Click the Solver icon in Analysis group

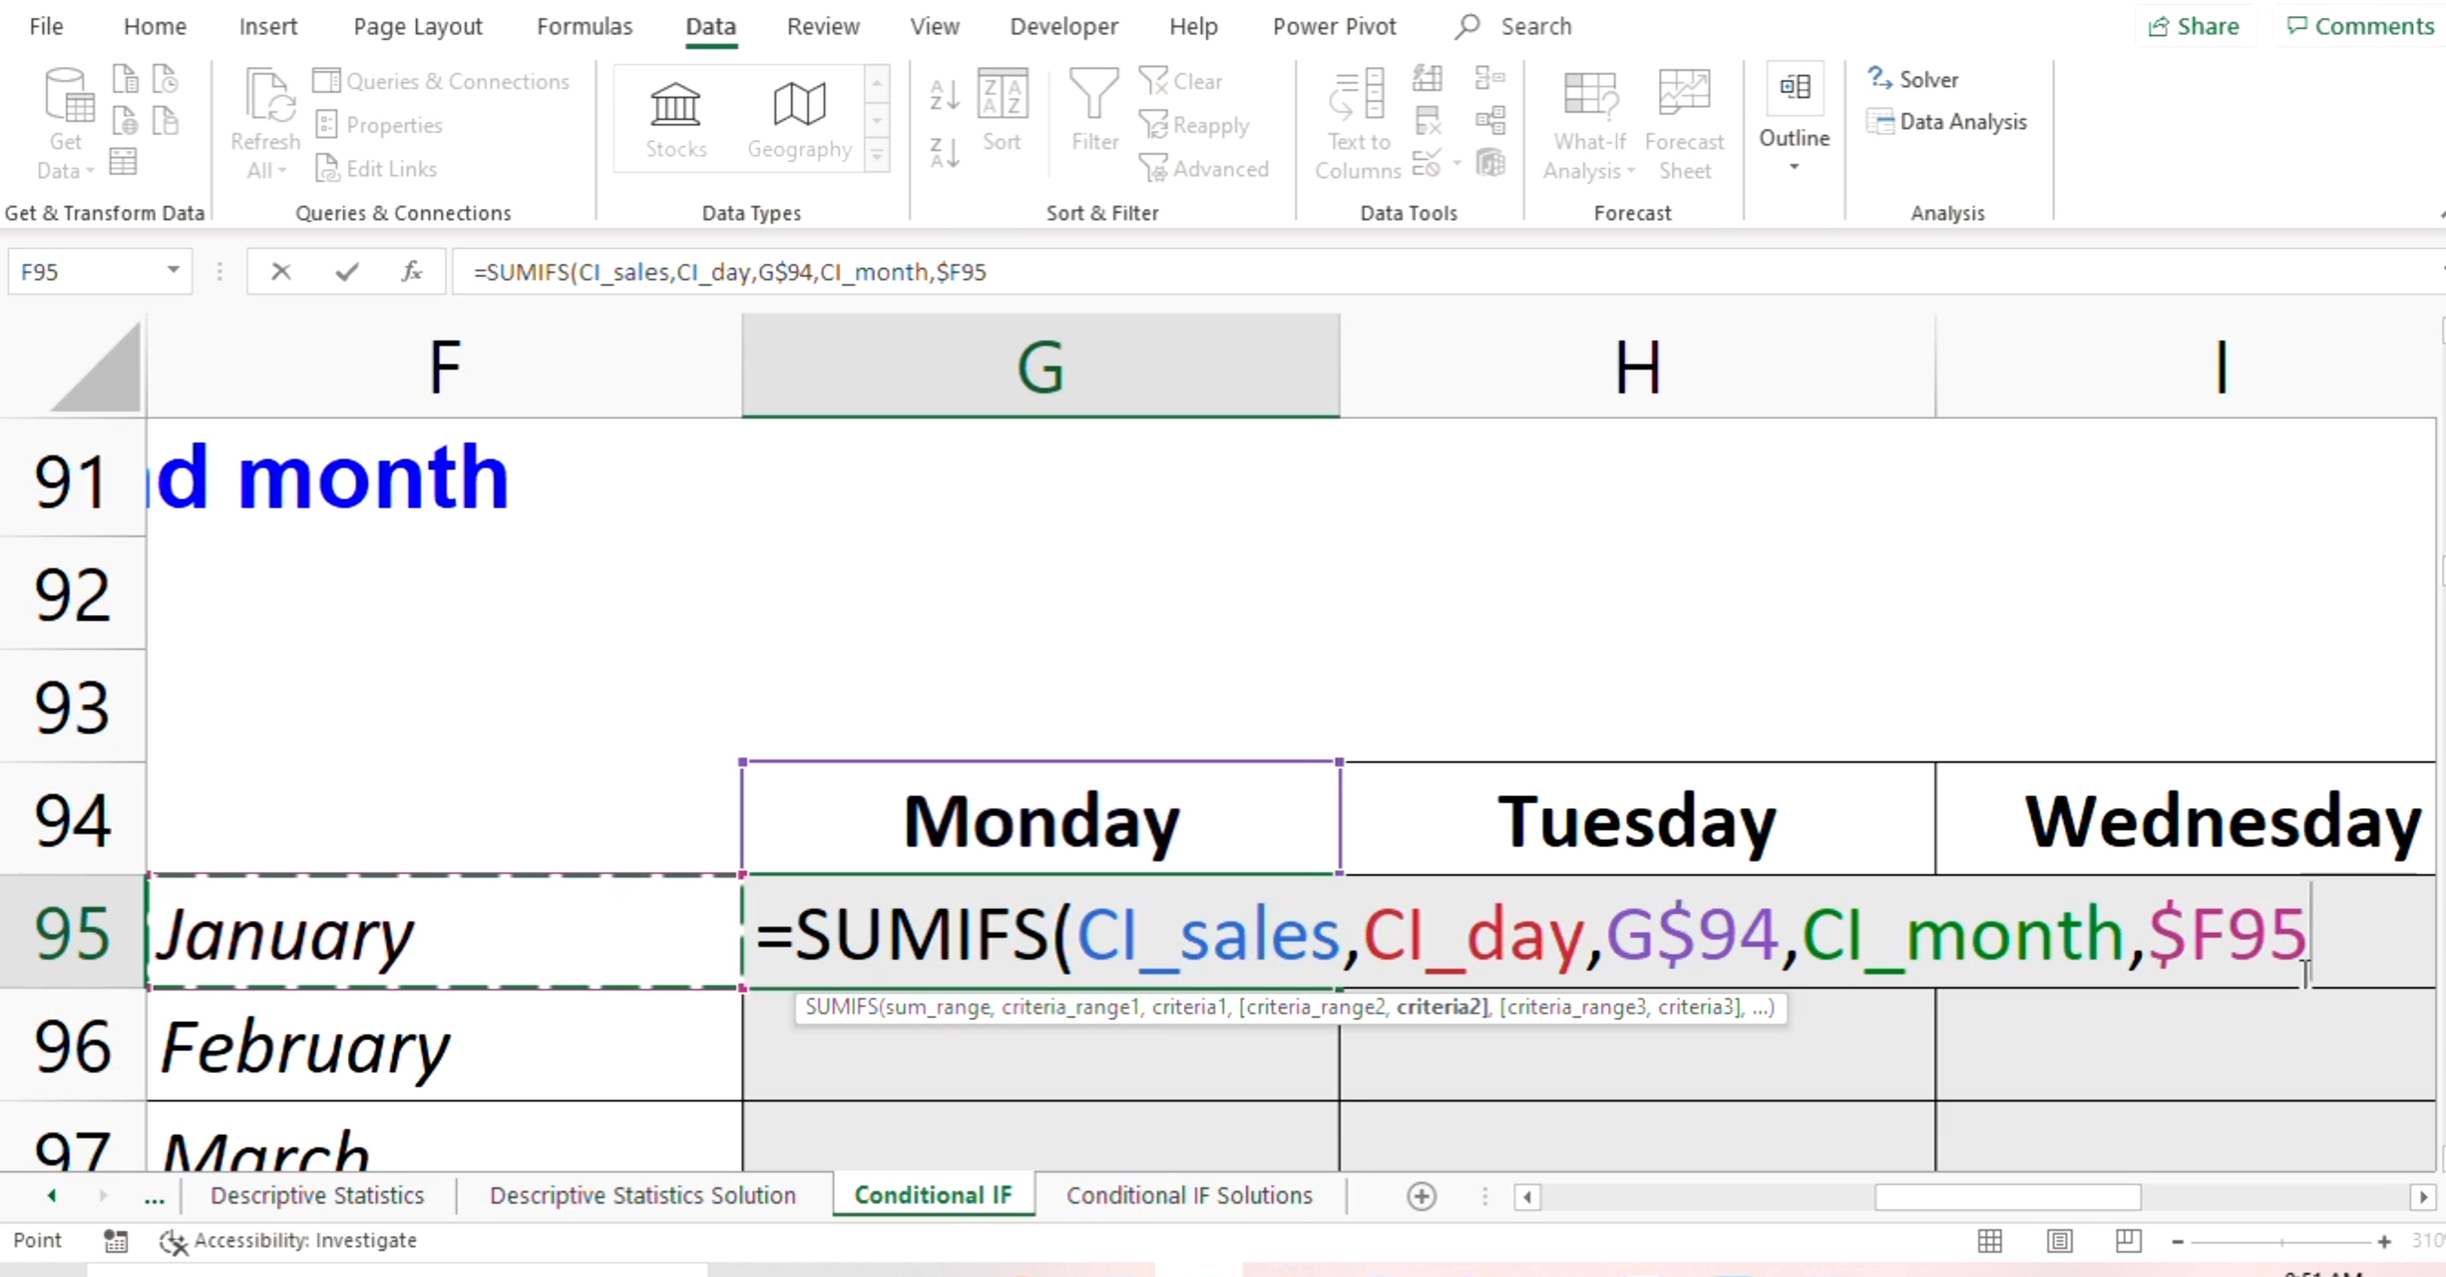1879,79
